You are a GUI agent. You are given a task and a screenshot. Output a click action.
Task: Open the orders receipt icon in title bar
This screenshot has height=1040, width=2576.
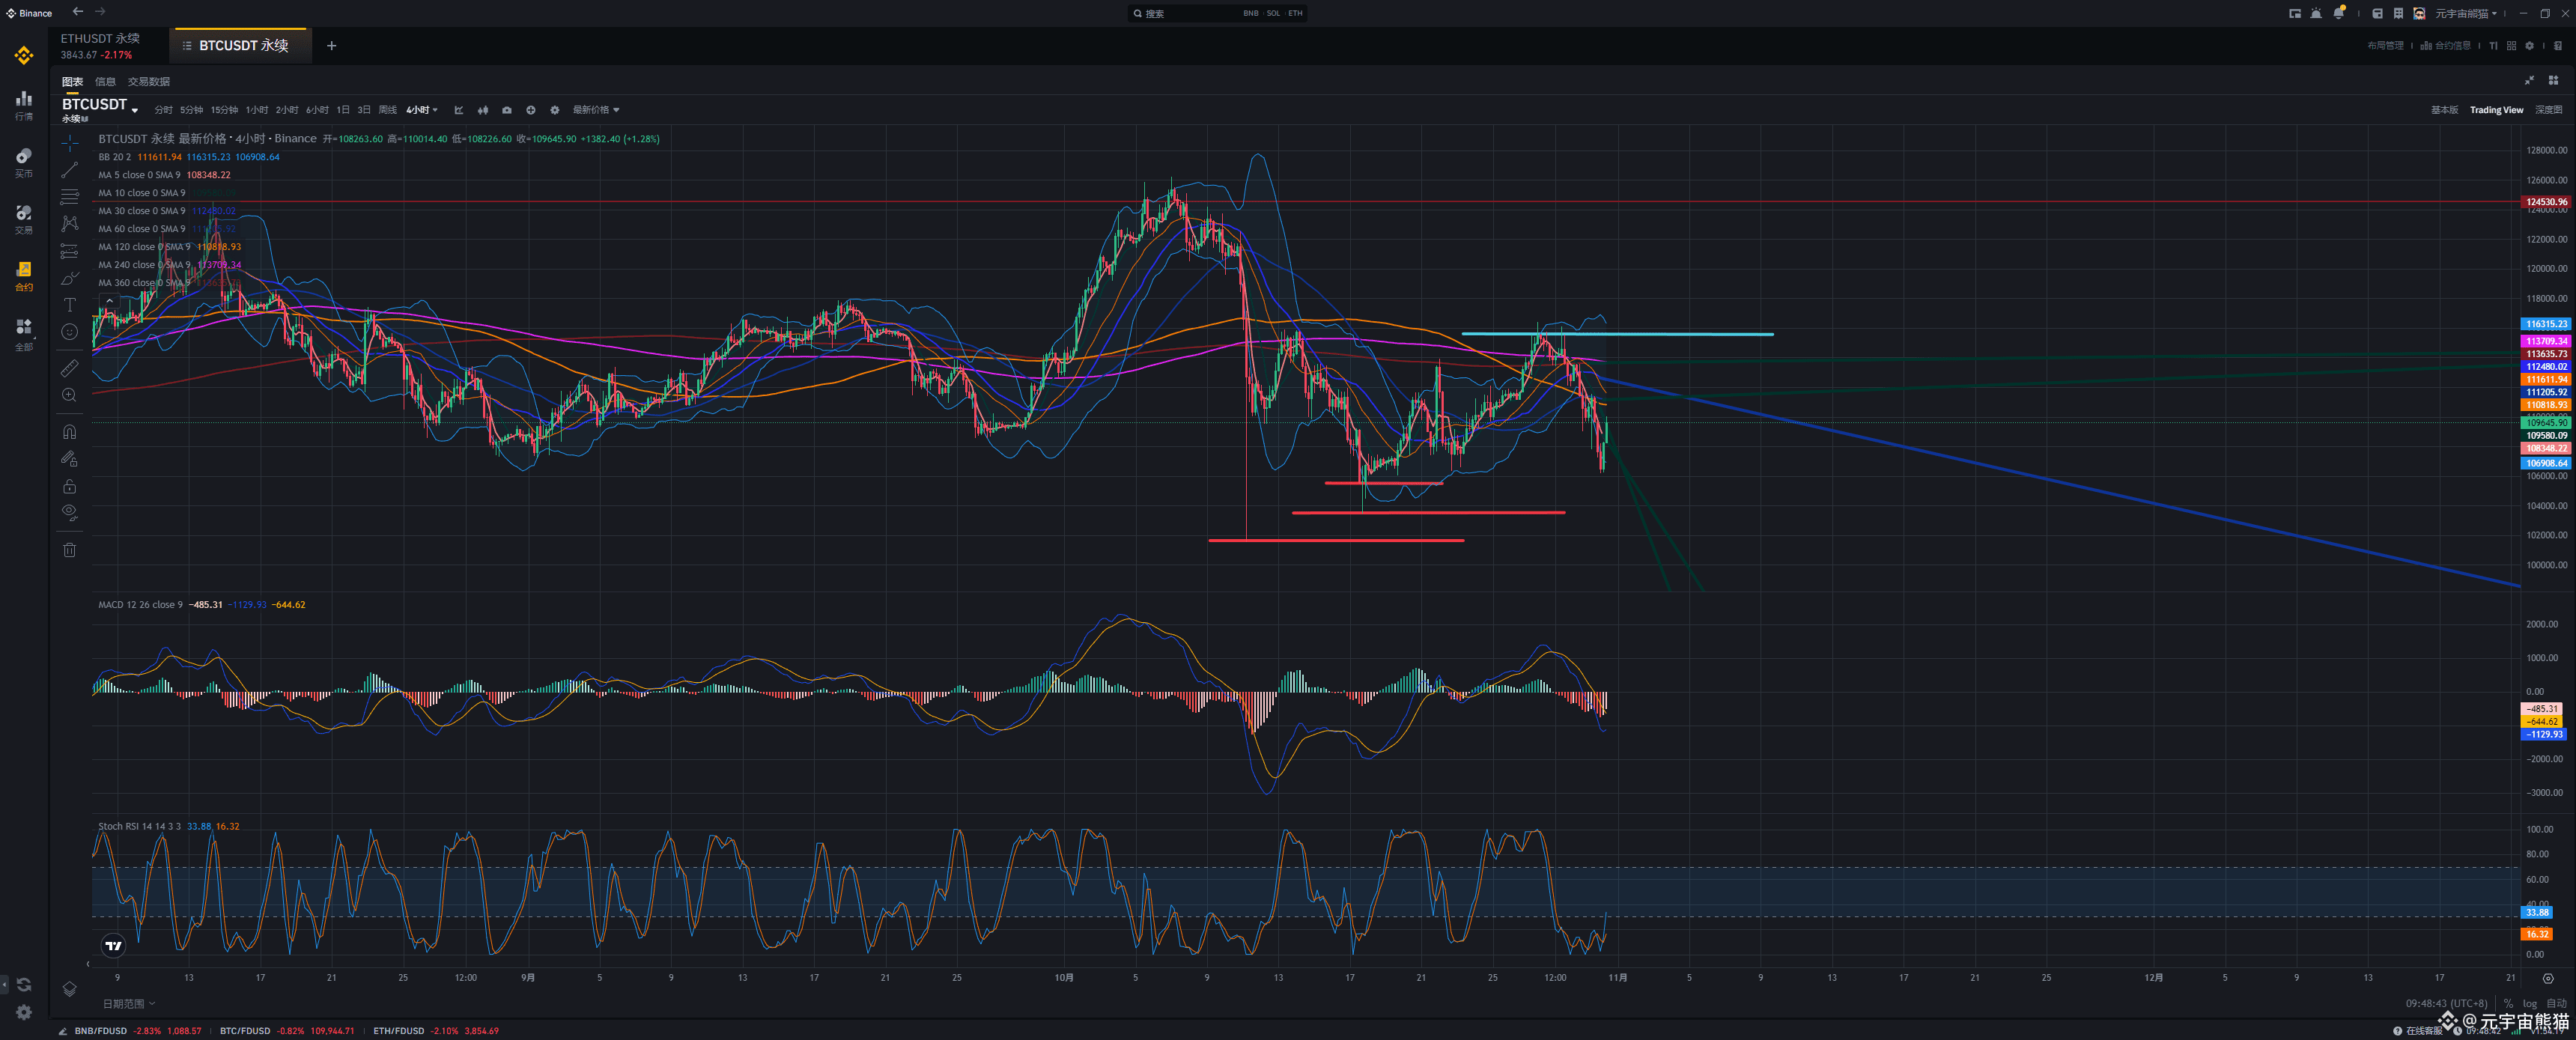[2399, 13]
